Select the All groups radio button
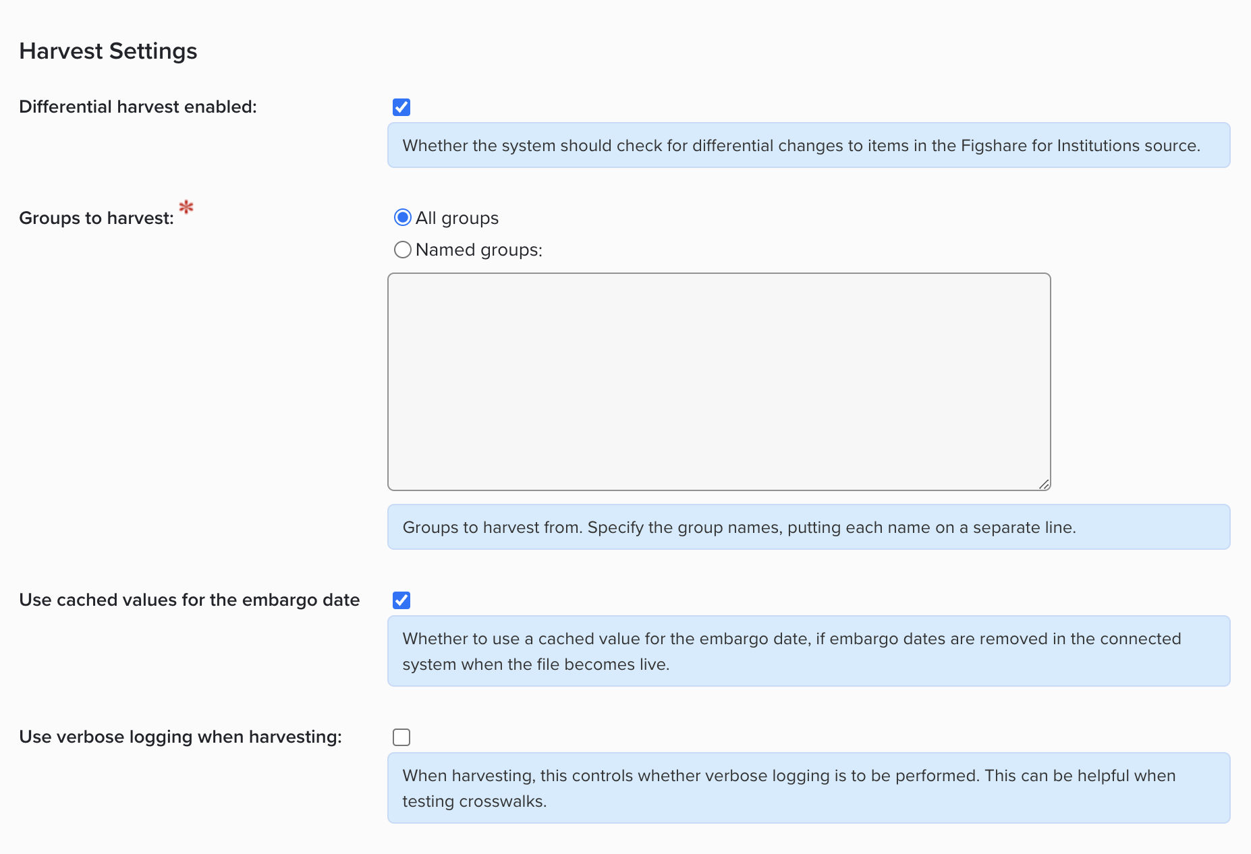 point(403,217)
